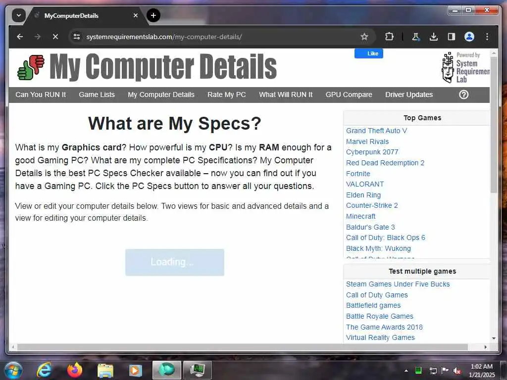Open the muted volume tray icon

(456, 371)
